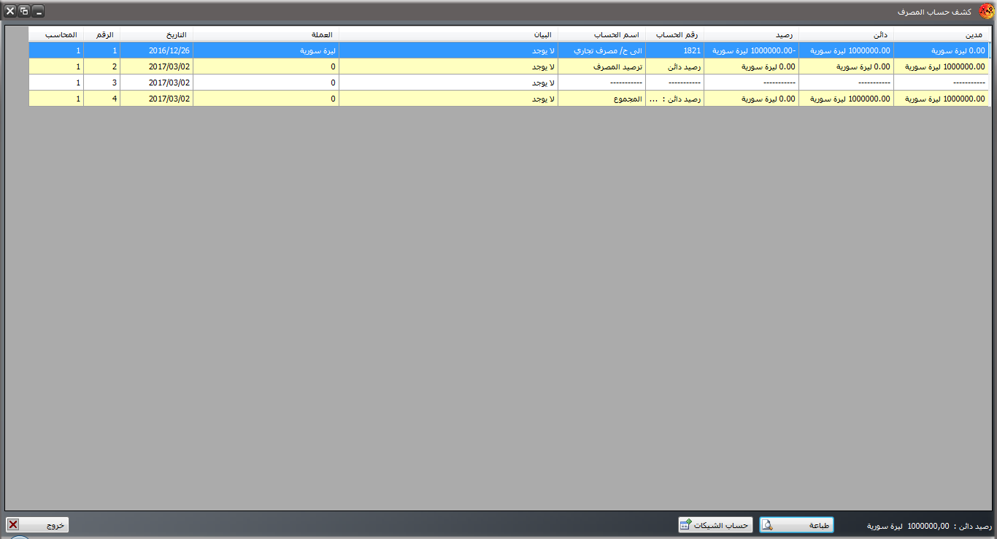The height and width of the screenshot is (539, 997).
Task: Click the Print (طباعة) button
Action: pyautogui.click(x=796, y=525)
